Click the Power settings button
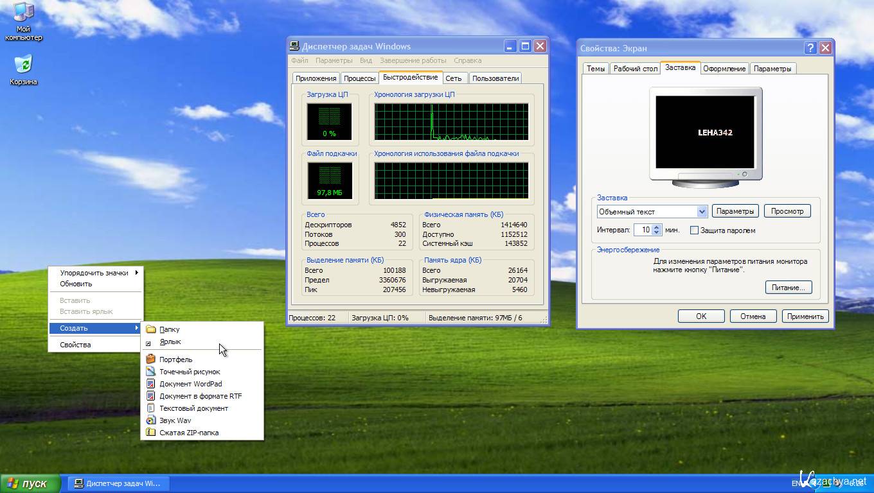The height and width of the screenshot is (493, 874). pos(788,288)
